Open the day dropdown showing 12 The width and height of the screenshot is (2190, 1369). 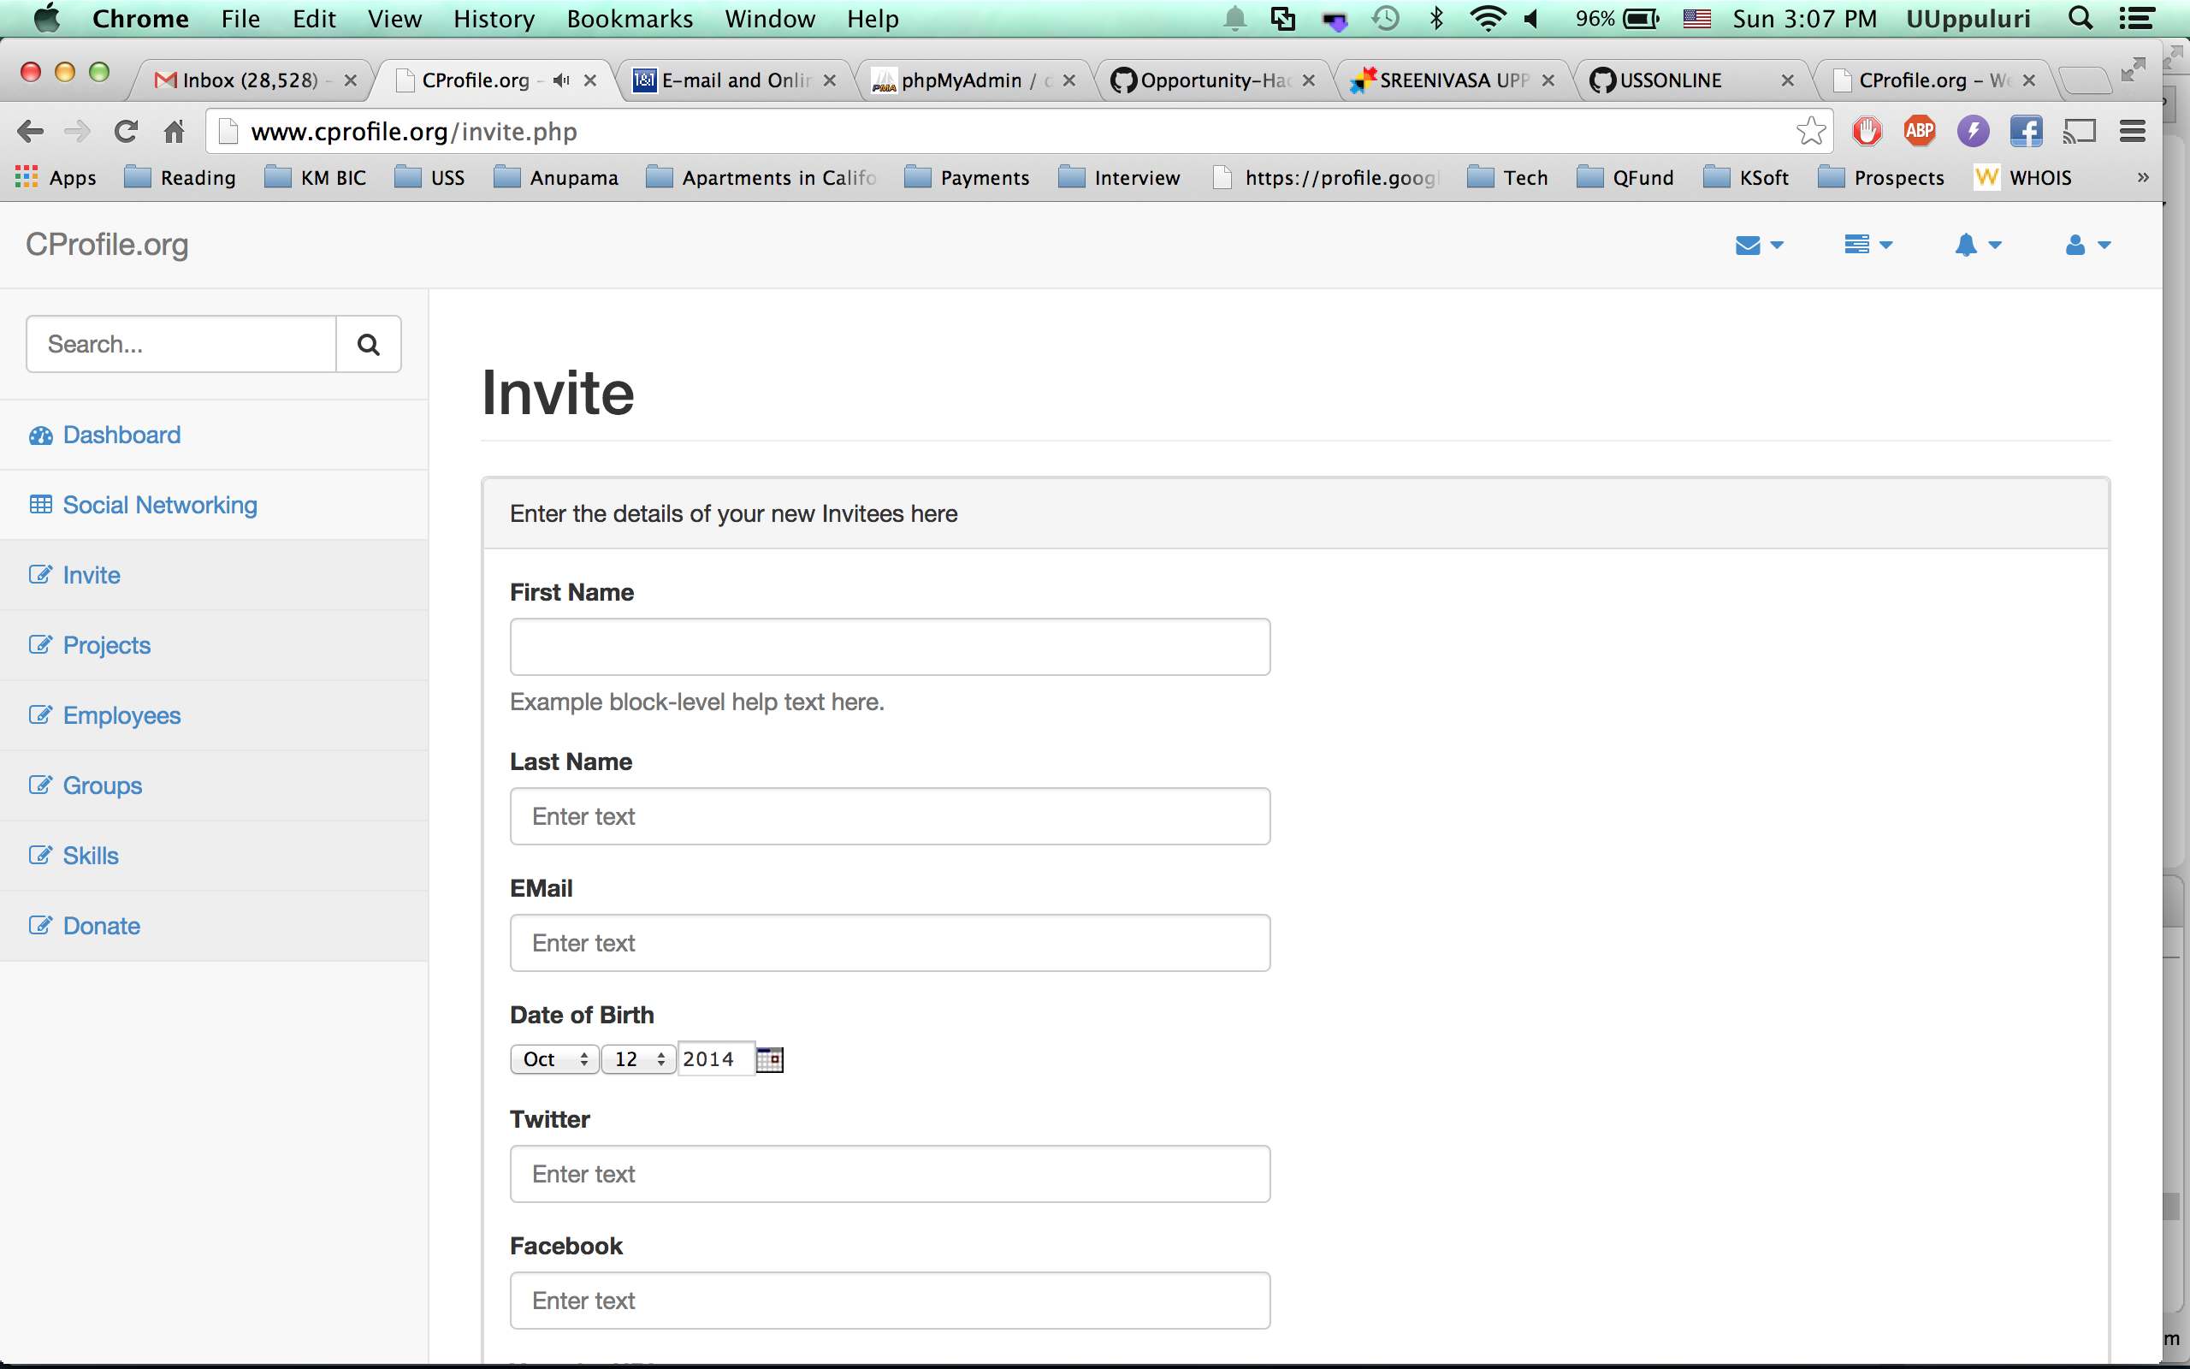pyautogui.click(x=639, y=1059)
